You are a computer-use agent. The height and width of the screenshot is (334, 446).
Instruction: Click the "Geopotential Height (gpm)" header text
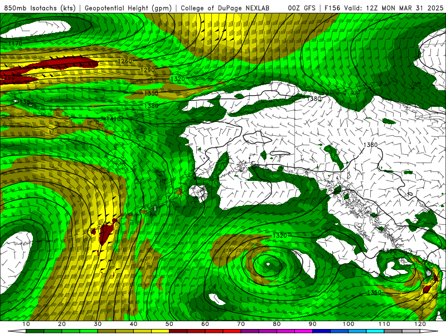click(128, 8)
